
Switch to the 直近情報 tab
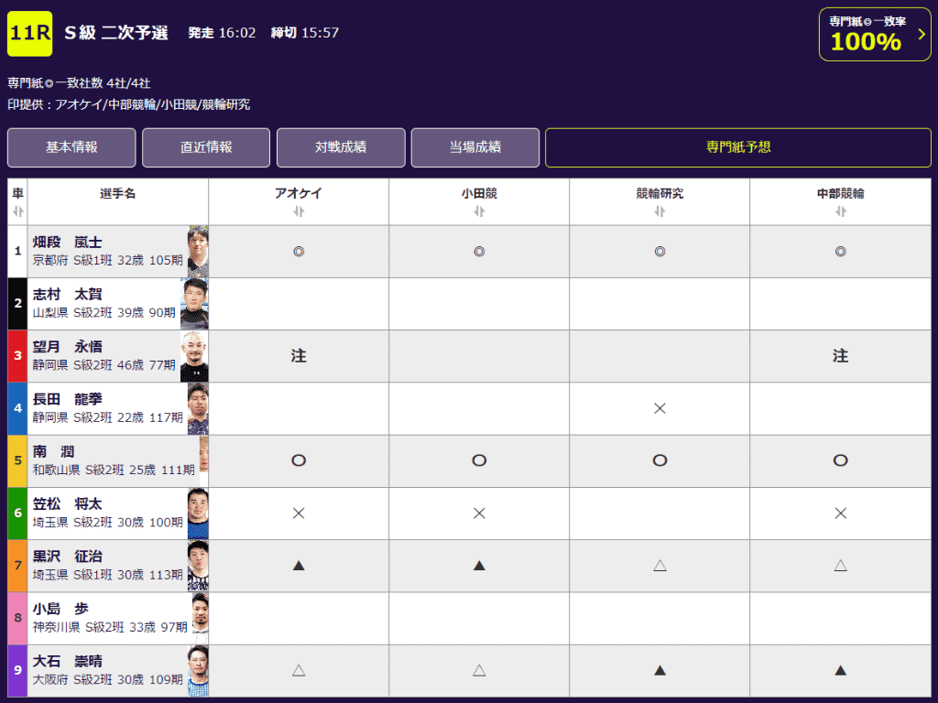pyautogui.click(x=206, y=147)
